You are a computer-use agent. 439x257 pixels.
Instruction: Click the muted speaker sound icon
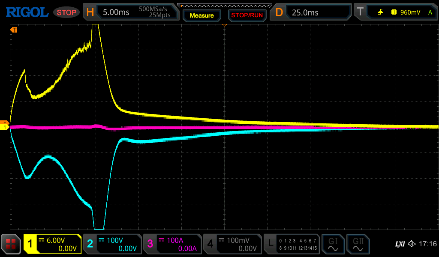tap(412, 244)
